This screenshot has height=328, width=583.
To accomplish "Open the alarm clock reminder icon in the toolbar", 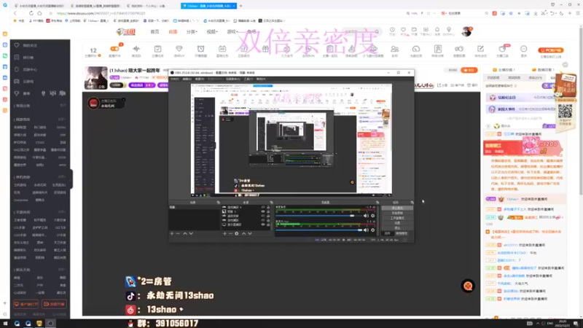I will [201, 49].
